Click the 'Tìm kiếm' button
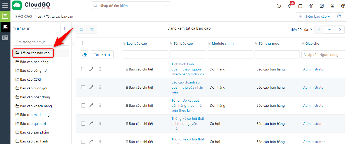Image resolution: width=347 pixels, height=144 pixels. pyautogui.click(x=102, y=54)
